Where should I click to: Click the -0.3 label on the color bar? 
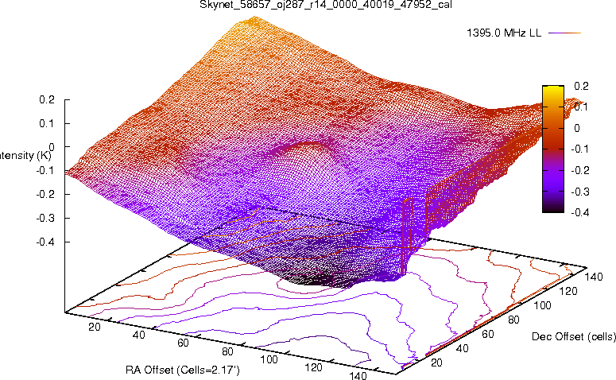(x=579, y=192)
